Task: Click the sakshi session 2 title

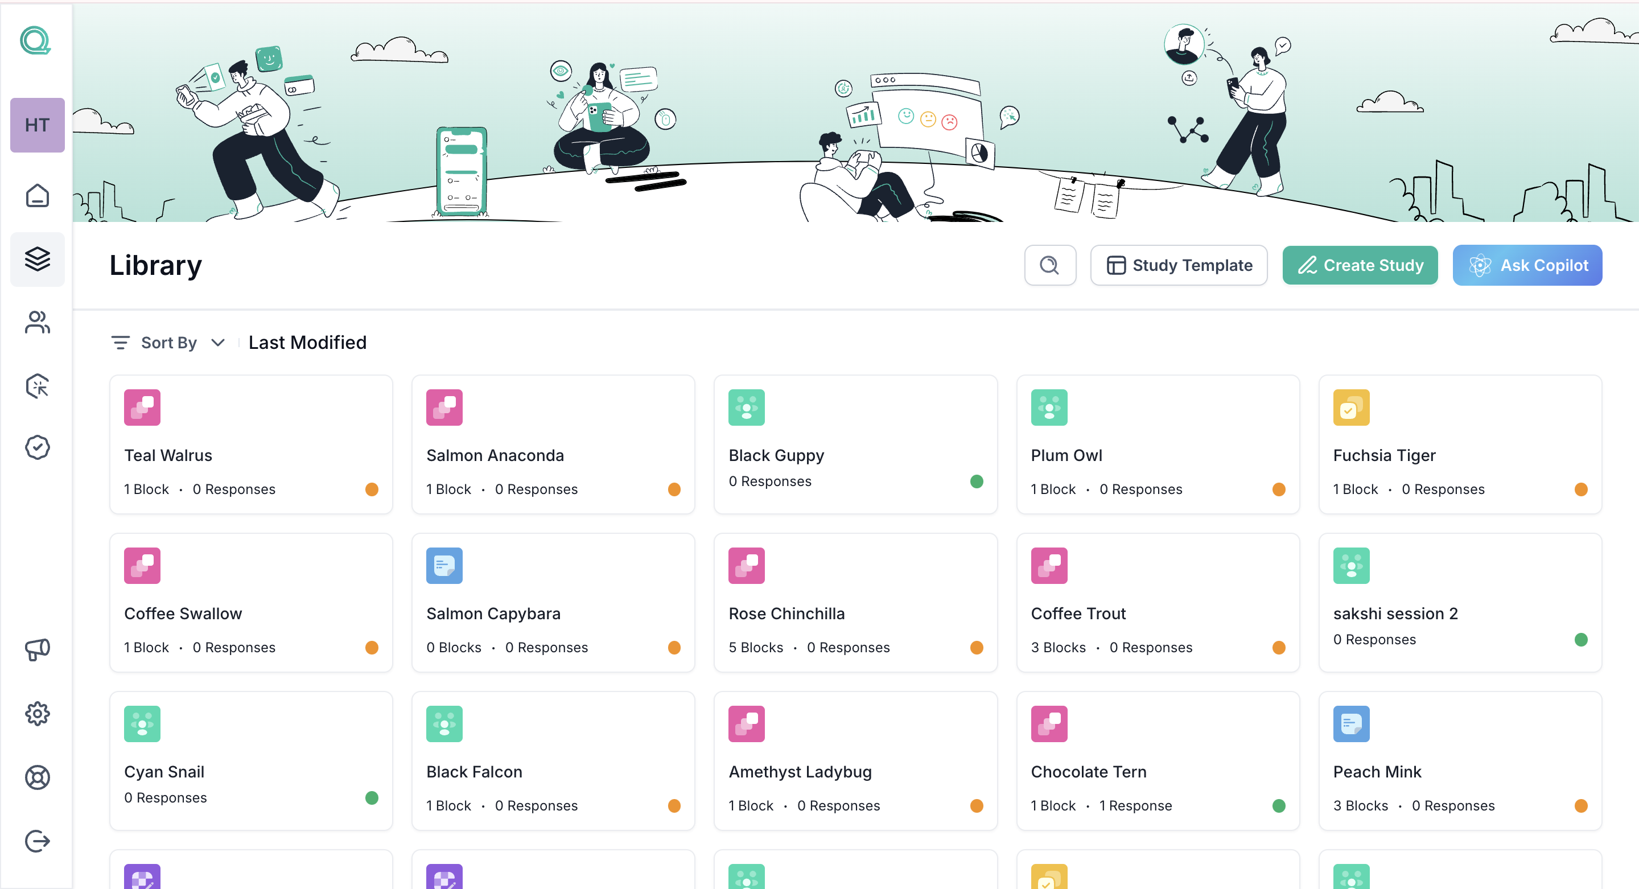Action: click(x=1395, y=614)
